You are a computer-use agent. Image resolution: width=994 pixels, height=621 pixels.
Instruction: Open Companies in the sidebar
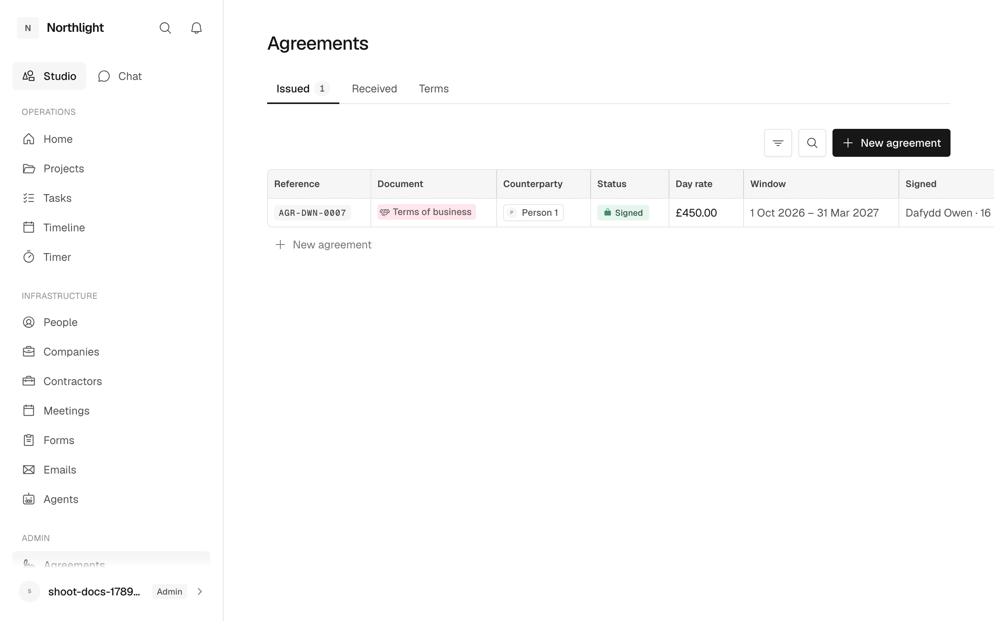pos(111,352)
